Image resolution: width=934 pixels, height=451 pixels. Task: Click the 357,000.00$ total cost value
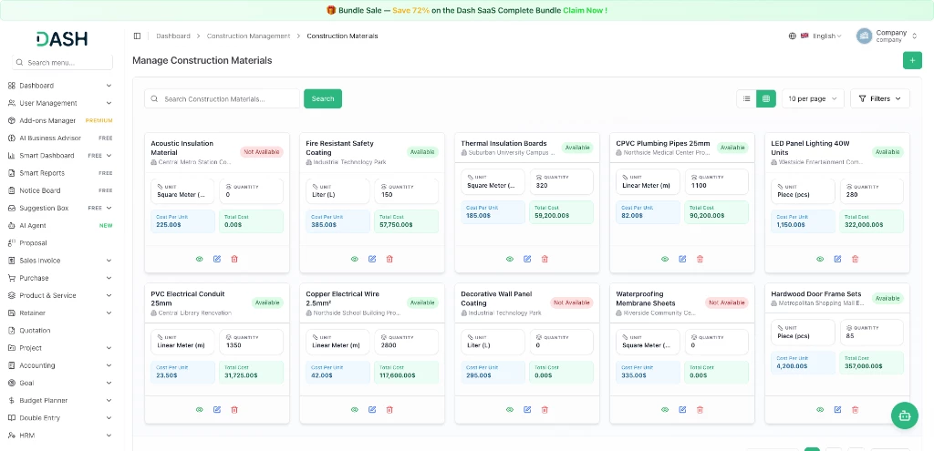(861, 366)
